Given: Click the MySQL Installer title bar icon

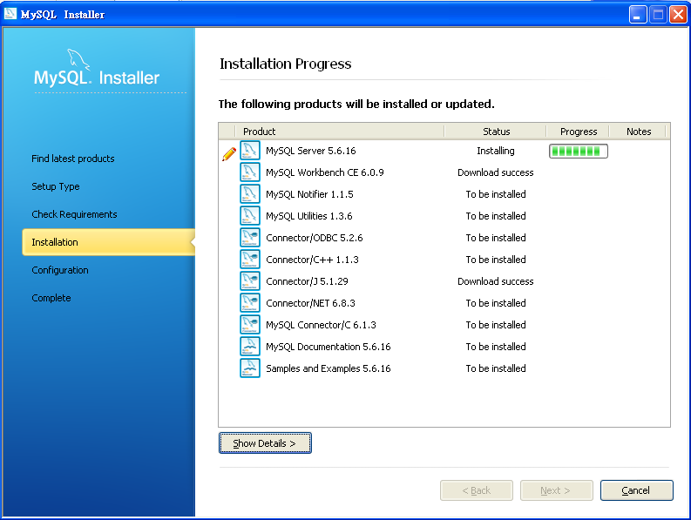Looking at the screenshot, I should (x=10, y=14).
